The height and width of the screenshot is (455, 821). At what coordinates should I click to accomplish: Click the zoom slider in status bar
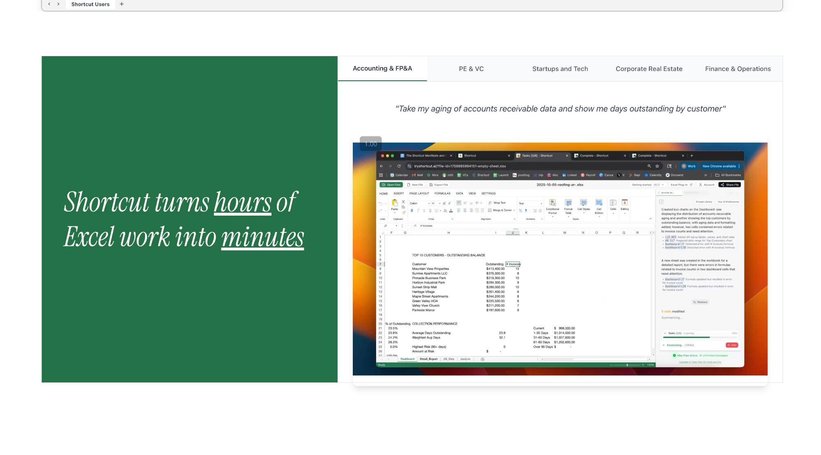[627, 365]
